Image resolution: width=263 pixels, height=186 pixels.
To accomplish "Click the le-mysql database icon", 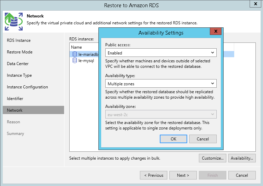I will click(75, 60).
